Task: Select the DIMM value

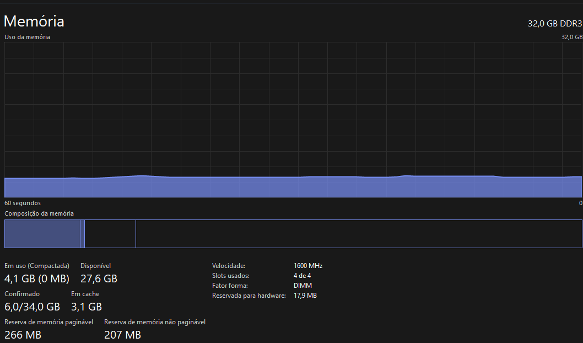Action: 303,286
